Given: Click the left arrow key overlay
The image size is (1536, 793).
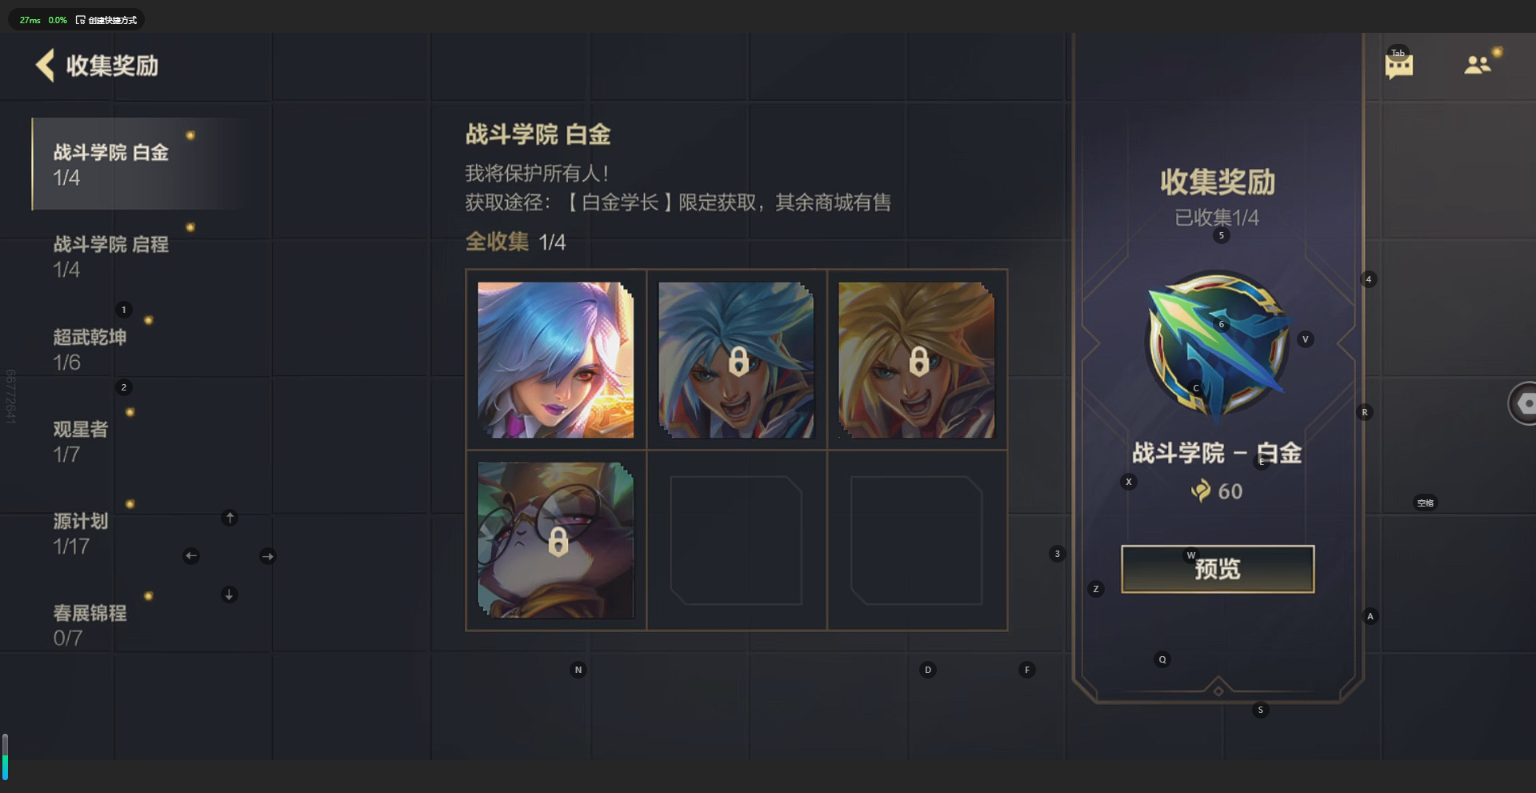Looking at the screenshot, I should [191, 556].
